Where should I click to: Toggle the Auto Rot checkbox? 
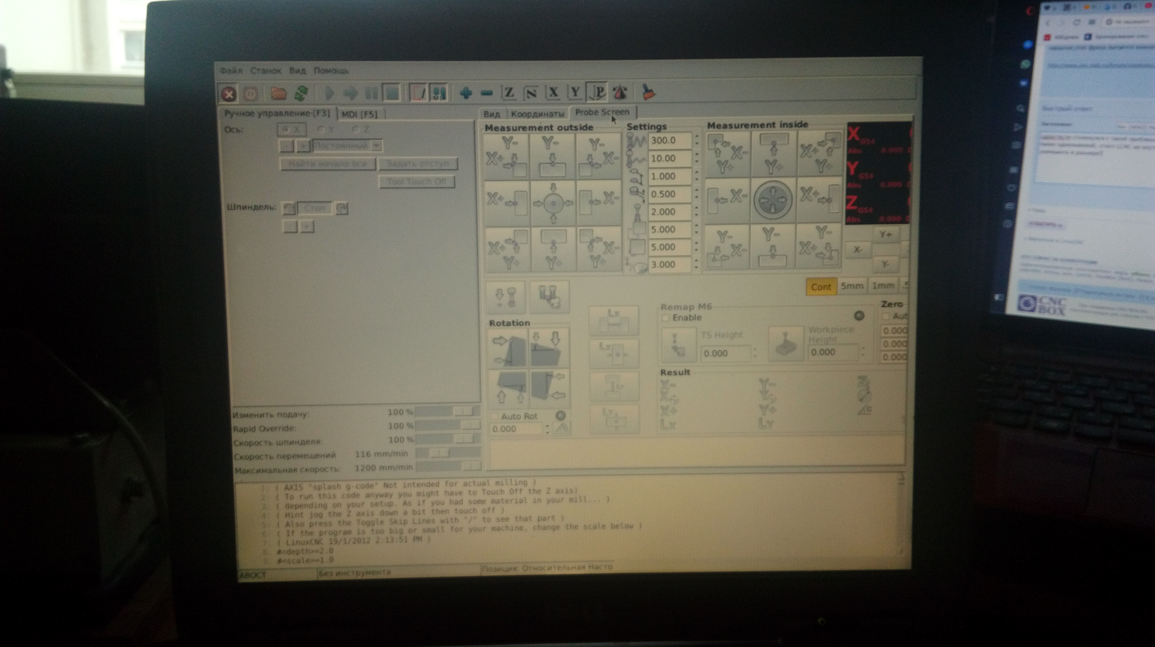[x=495, y=416]
